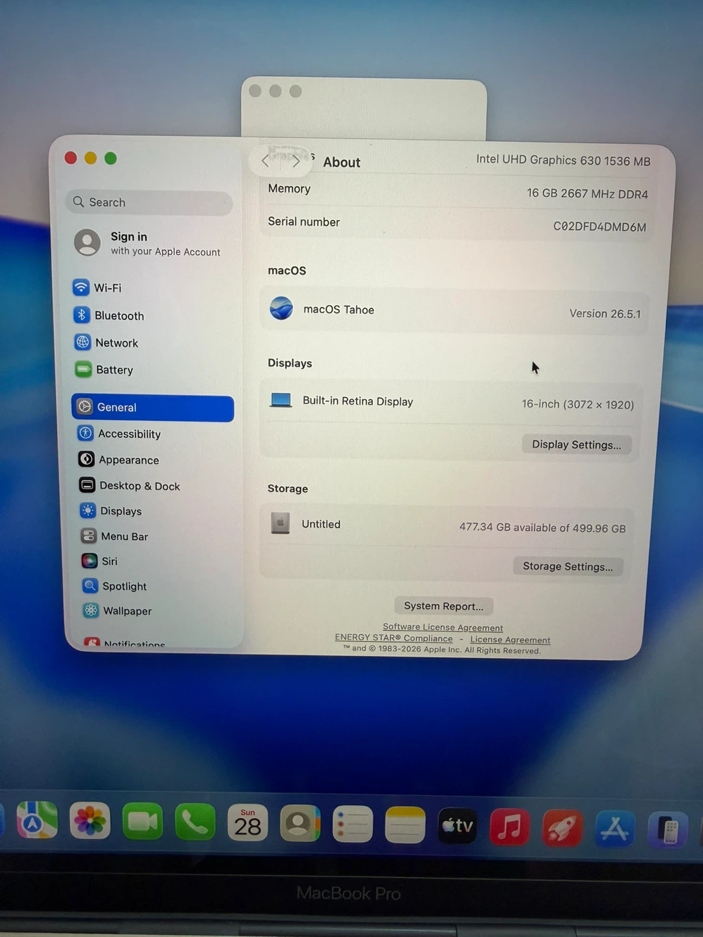
Task: Open Apple TV app in Dock
Action: click(x=457, y=826)
